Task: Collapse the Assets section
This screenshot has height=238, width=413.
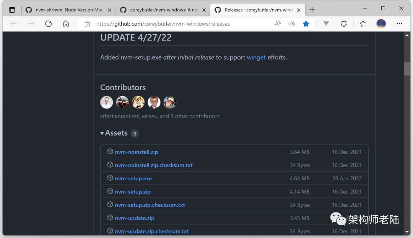Action: 114,133
